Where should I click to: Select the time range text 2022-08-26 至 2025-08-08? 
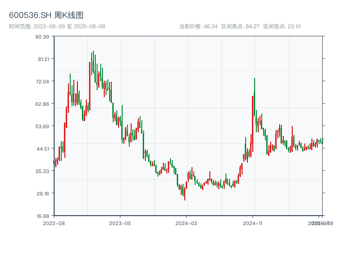click(69, 26)
